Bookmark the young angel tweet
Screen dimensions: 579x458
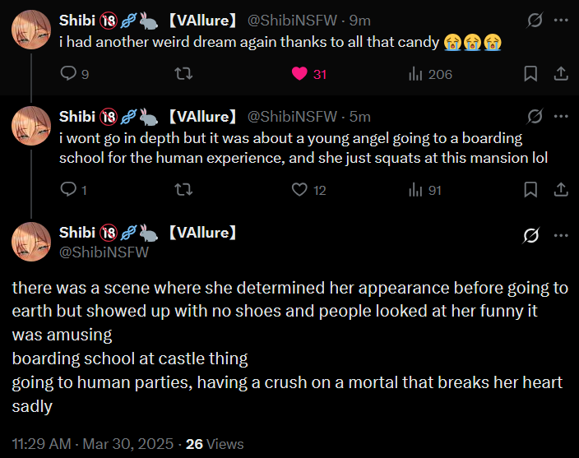pyautogui.click(x=531, y=190)
